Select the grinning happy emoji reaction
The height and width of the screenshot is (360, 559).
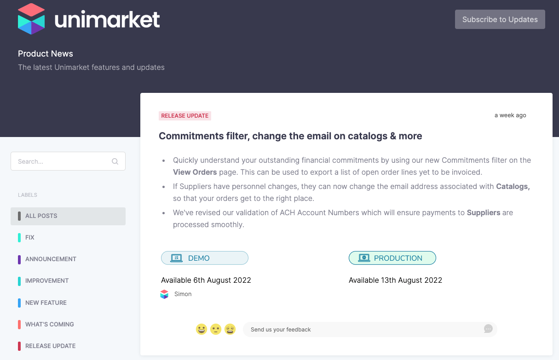[202, 329]
